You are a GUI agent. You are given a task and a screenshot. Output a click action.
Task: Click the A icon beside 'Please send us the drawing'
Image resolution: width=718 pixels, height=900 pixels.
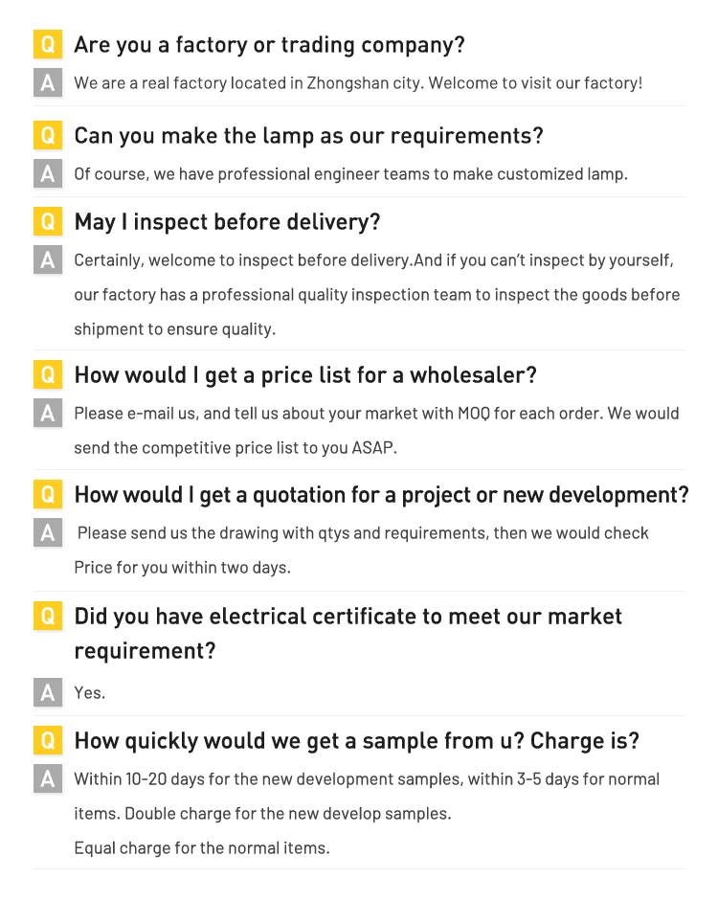point(48,533)
